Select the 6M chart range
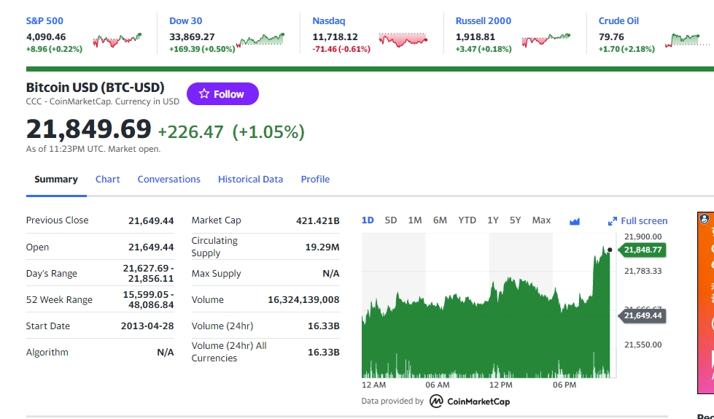The width and height of the screenshot is (714, 419). pyautogui.click(x=440, y=220)
